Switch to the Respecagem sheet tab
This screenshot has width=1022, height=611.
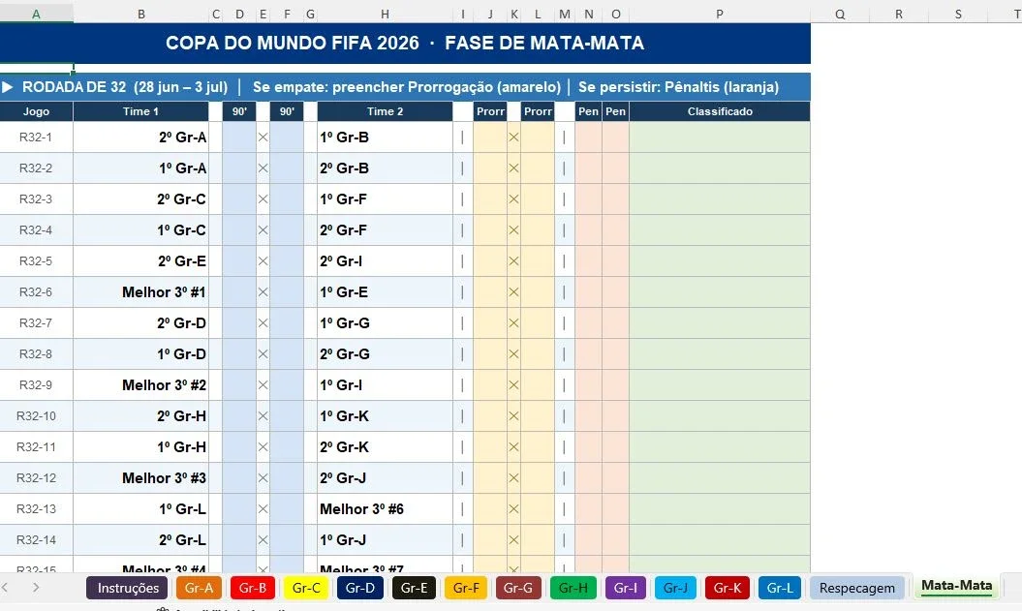pyautogui.click(x=857, y=588)
